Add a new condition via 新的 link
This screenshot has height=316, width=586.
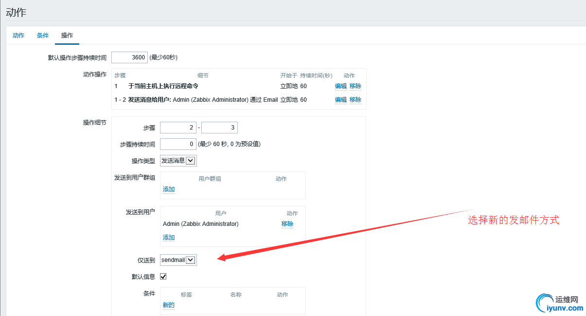point(169,305)
